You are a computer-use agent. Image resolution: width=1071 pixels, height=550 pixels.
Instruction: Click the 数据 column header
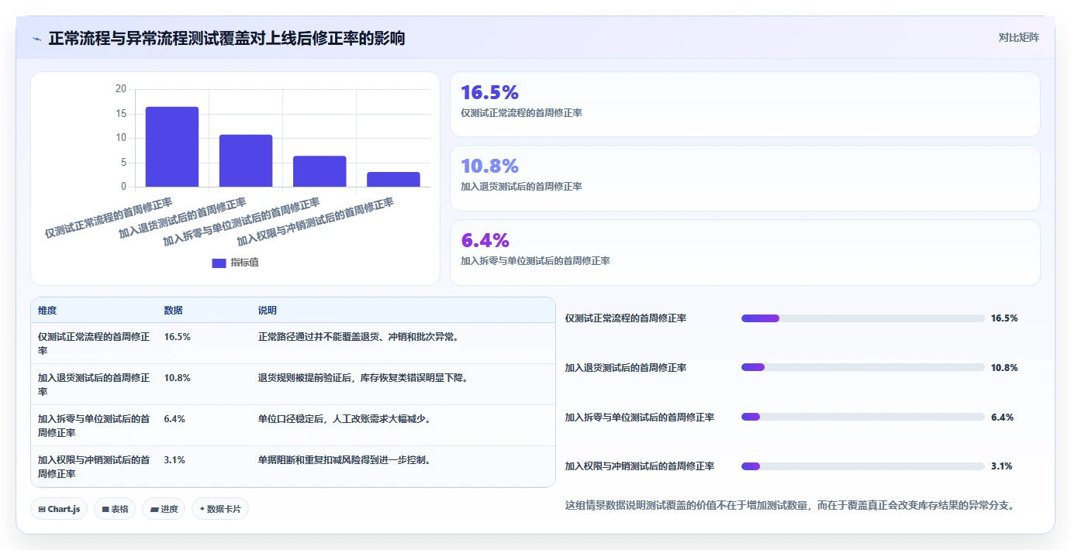point(173,311)
